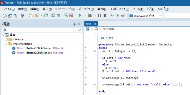Select TForm1.Button1Click in the structure tree
The width and height of the screenshot is (190, 95).
(x=40, y=48)
